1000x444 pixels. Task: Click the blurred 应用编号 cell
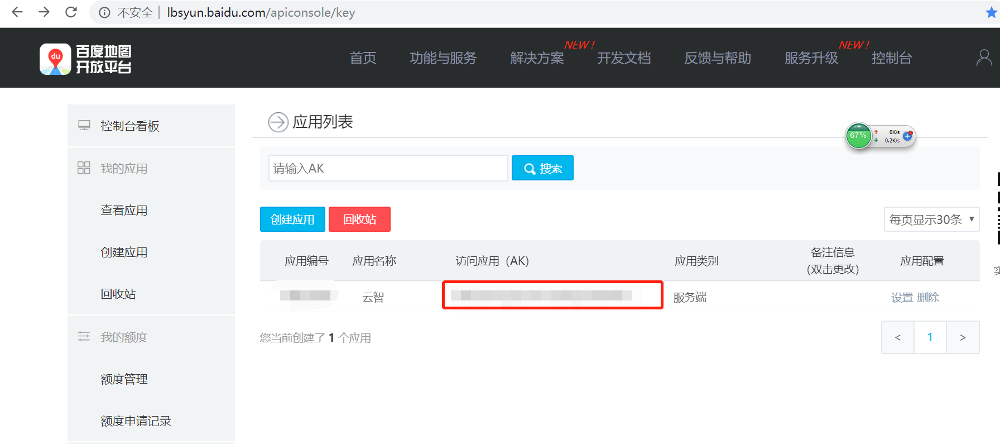pos(305,295)
